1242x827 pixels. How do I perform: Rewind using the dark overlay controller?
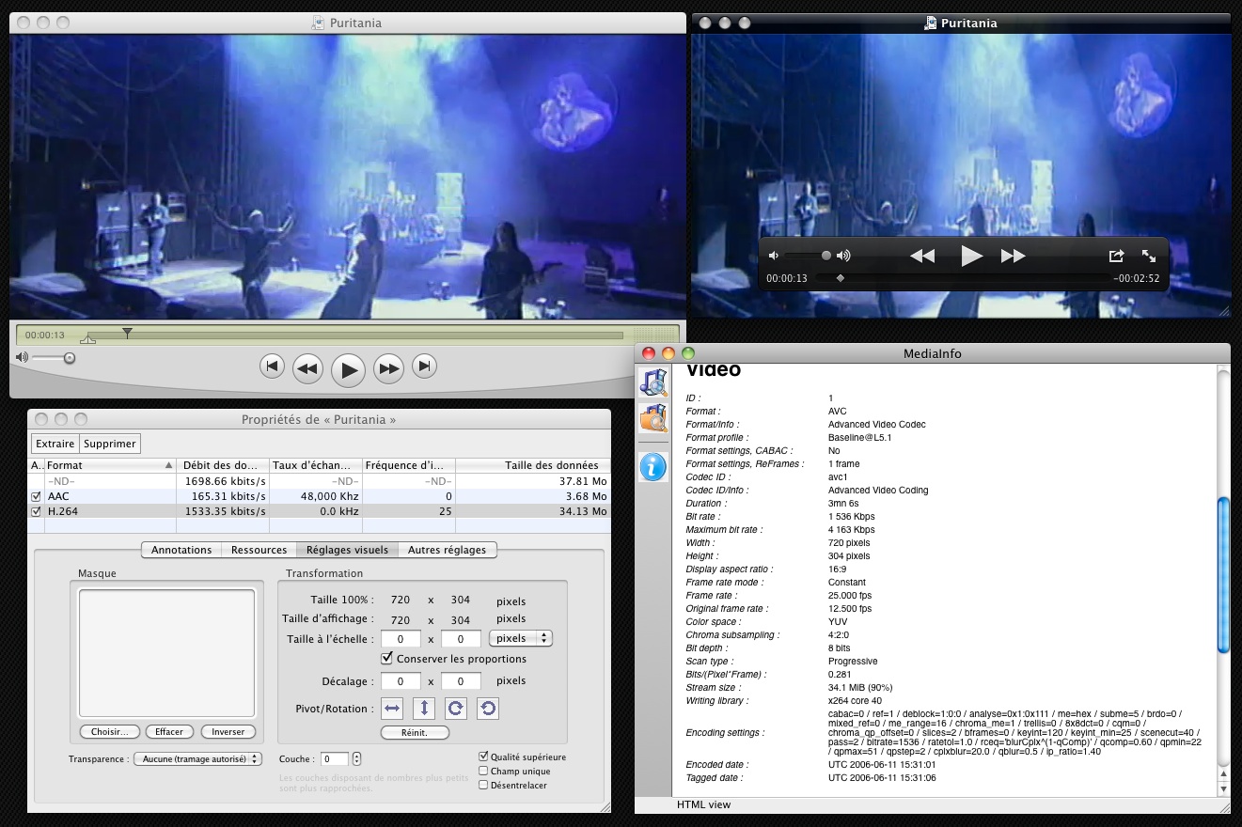click(x=922, y=256)
